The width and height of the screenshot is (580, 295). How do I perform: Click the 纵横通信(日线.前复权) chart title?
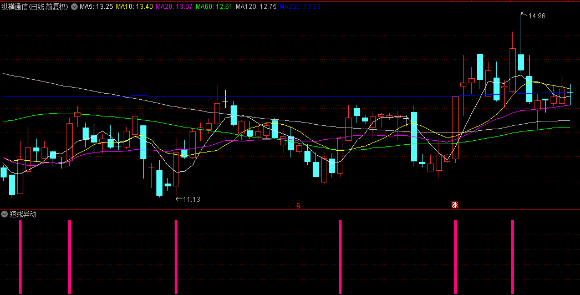[35, 7]
